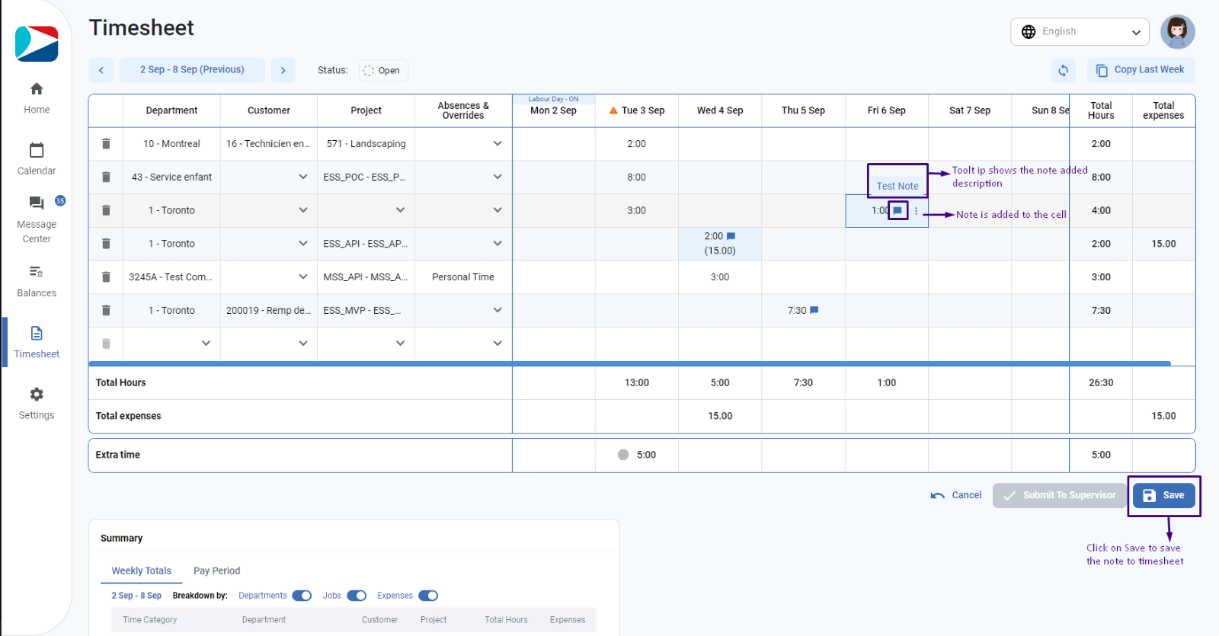Open the Timesheet sidebar item
Image resolution: width=1219 pixels, height=636 pixels.
[37, 342]
